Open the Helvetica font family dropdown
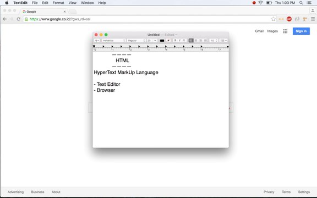Screen dimensions: 317x198 (113, 41)
